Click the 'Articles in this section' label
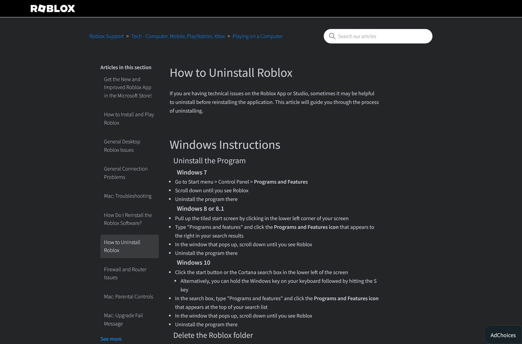 click(x=126, y=67)
